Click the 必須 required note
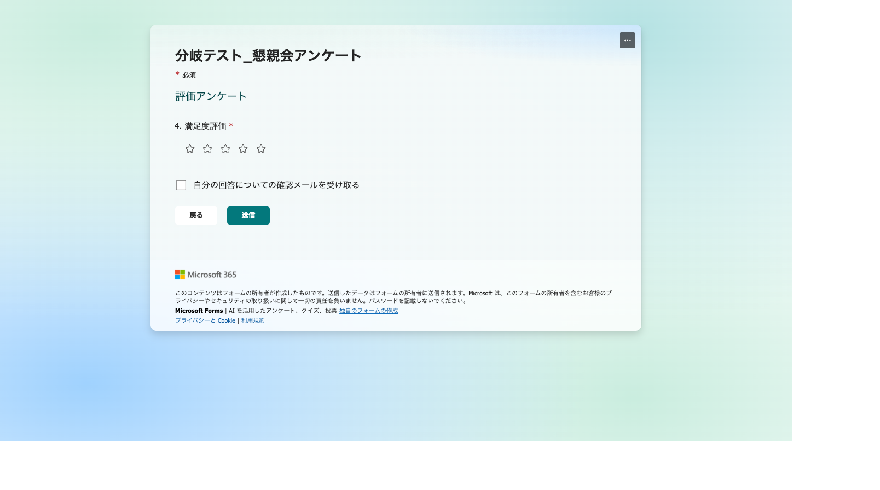This screenshot has width=880, height=490. tap(189, 75)
